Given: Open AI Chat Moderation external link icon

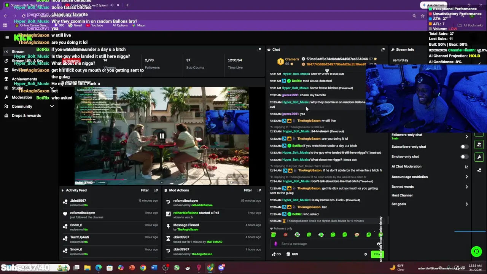Looking at the screenshot, I should (x=466, y=167).
